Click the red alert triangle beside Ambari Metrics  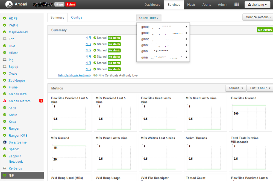click(x=5, y=101)
